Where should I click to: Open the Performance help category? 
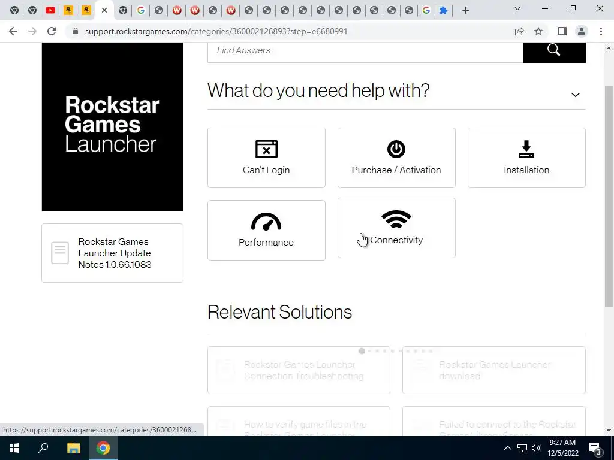tap(266, 230)
